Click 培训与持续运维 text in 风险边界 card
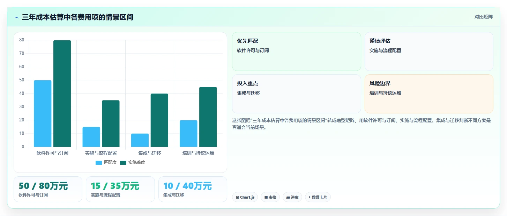The height and width of the screenshot is (216, 507). coord(385,93)
